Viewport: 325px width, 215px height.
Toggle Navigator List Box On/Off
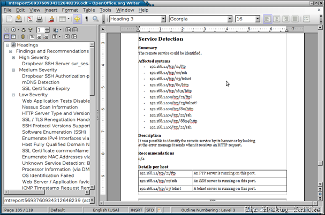pos(6,37)
